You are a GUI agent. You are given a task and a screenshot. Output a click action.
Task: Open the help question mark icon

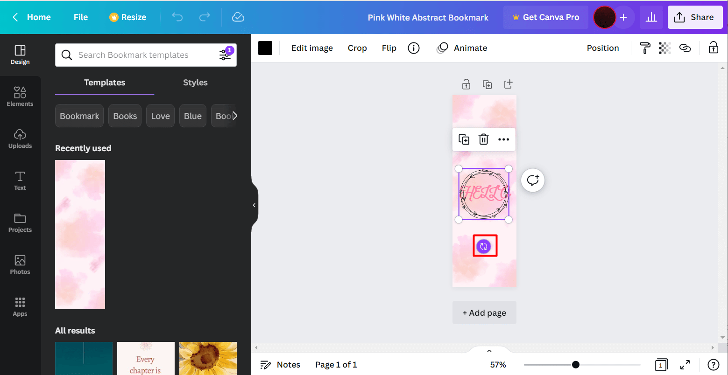point(713,365)
